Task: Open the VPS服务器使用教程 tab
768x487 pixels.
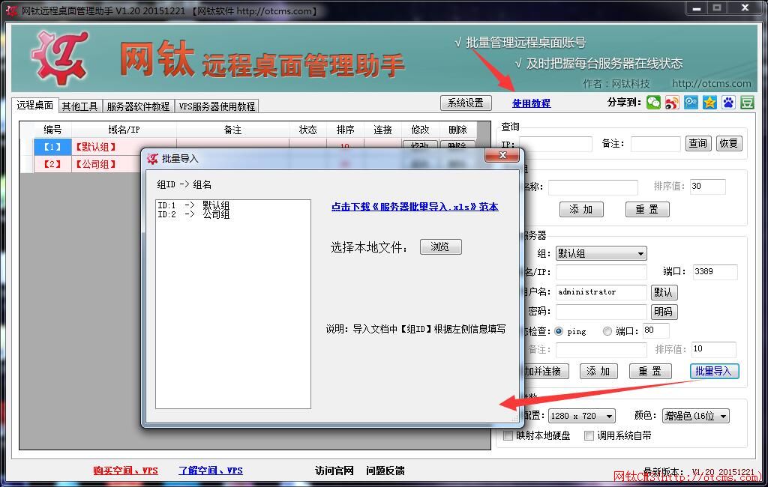Action: 218,106
